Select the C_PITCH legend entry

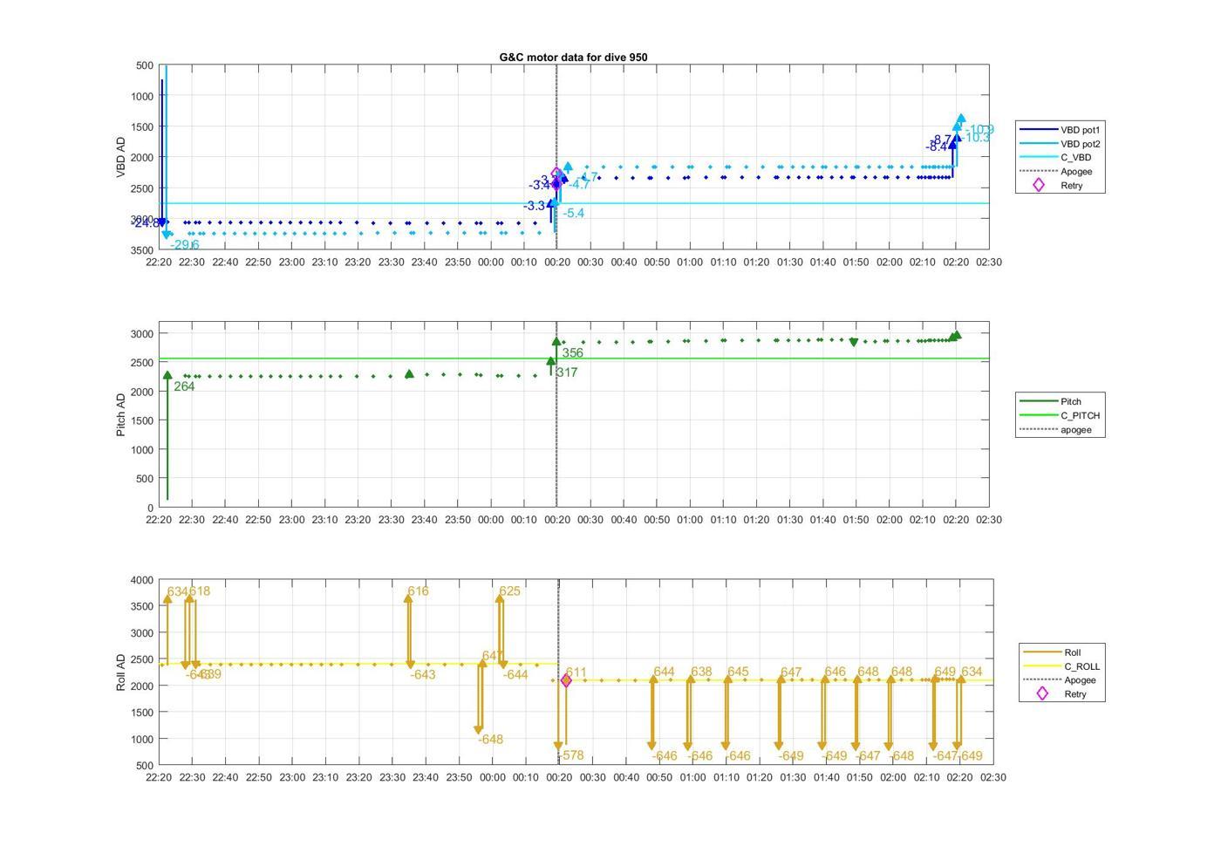click(x=1060, y=415)
